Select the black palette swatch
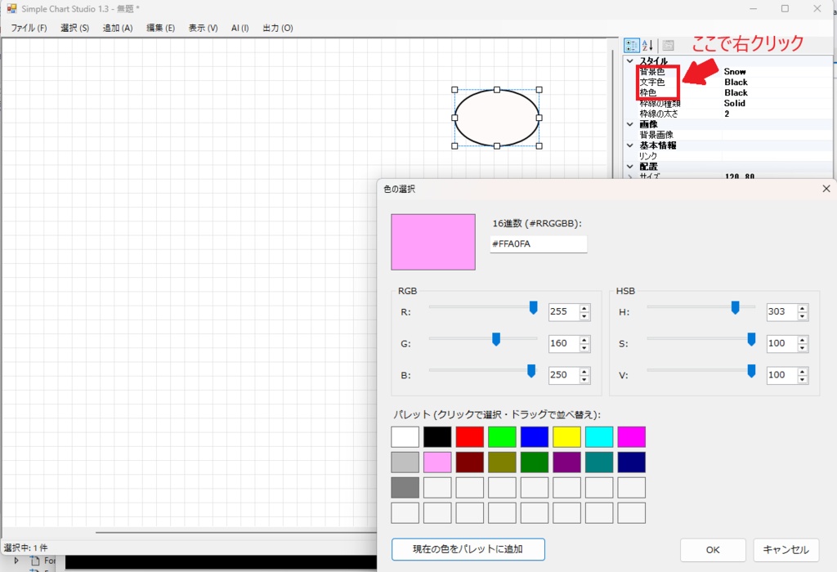The width and height of the screenshot is (837, 572). click(x=437, y=437)
